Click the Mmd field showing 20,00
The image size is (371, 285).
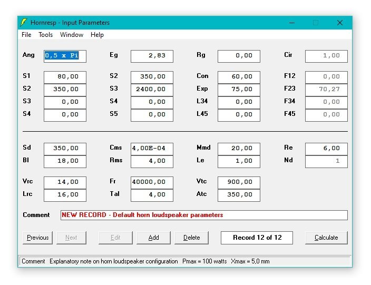pos(239,149)
